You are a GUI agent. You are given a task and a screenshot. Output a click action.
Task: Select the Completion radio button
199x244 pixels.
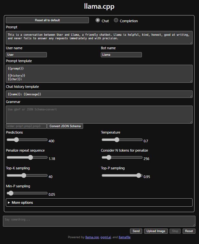pyautogui.click(x=116, y=20)
